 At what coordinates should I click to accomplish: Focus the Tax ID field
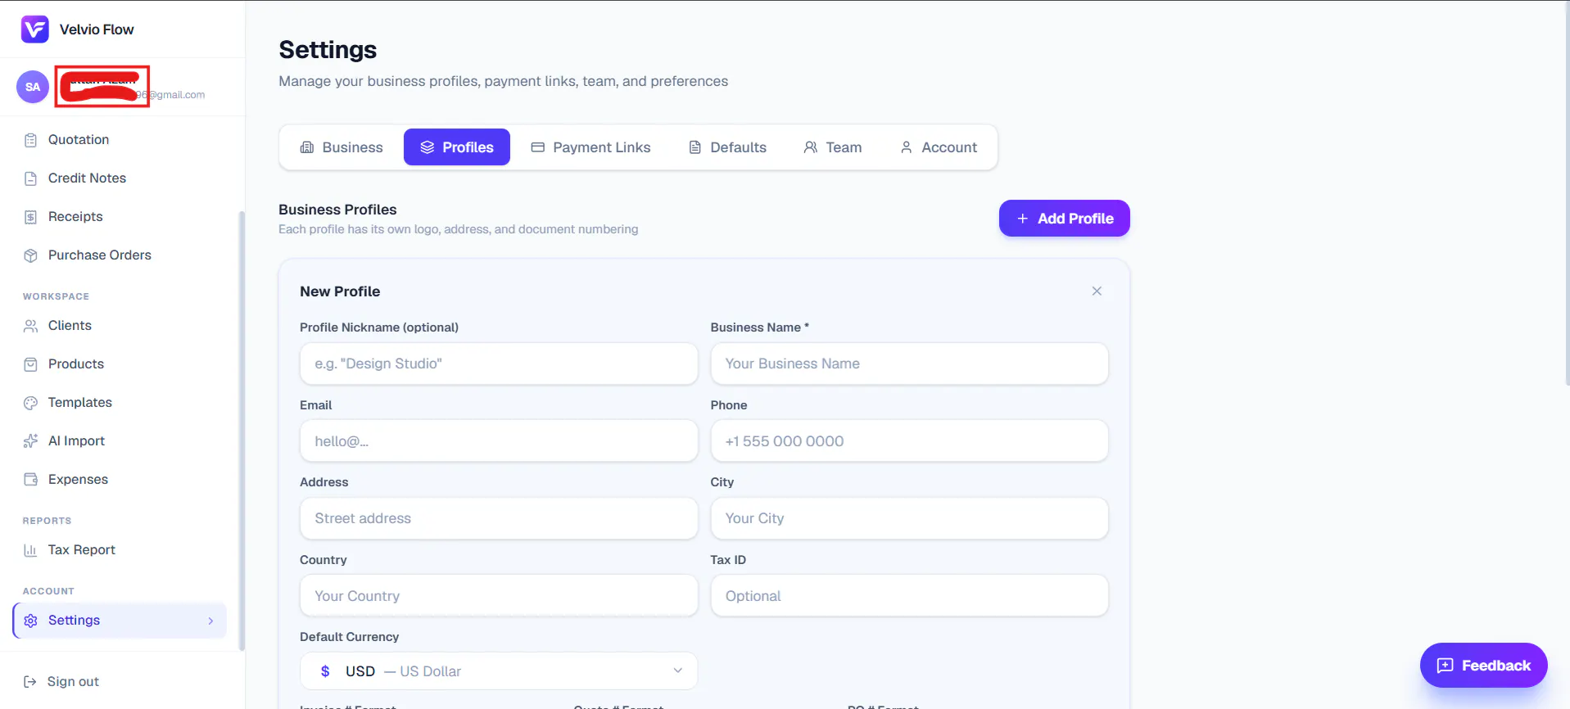(909, 596)
